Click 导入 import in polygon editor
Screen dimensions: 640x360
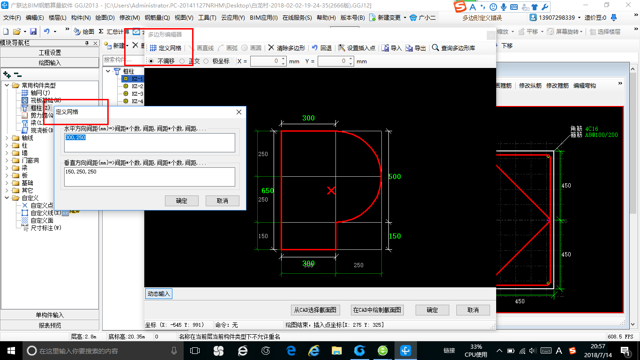pyautogui.click(x=392, y=48)
